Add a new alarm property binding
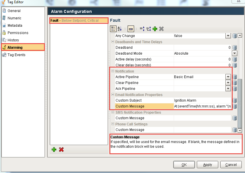The image size is (245, 173). pos(155,28)
